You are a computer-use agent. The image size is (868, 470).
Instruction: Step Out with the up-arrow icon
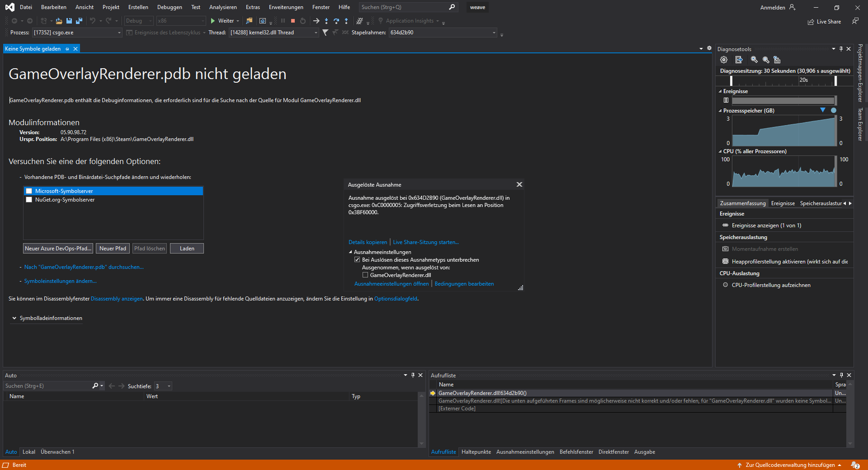[346, 21]
